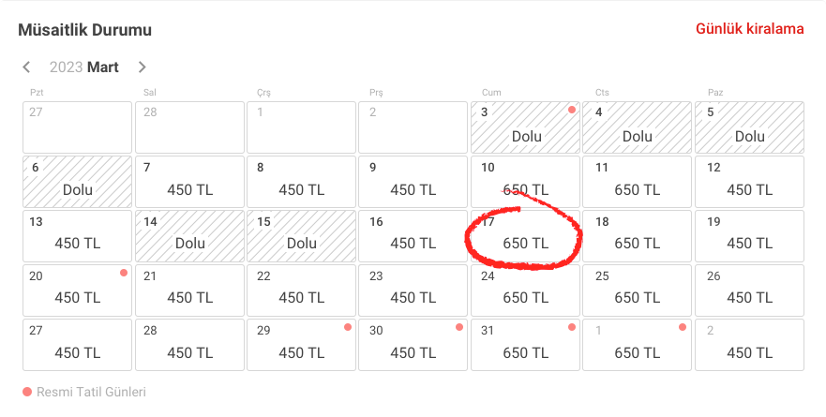Select March 7 priced 450 TL
Screen dimensions: 826x417
[189, 182]
